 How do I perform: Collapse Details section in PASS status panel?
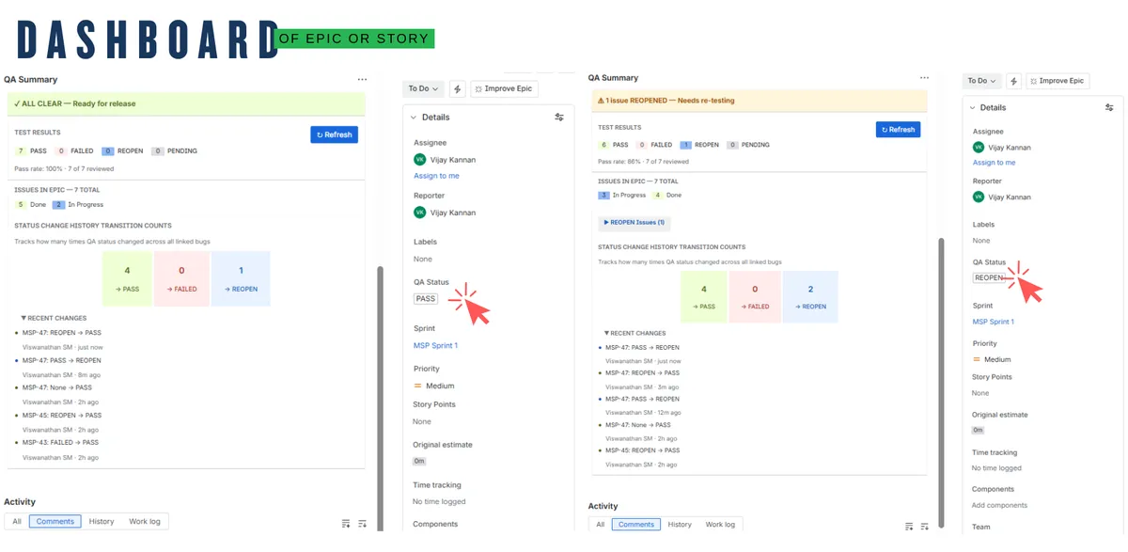415,118
